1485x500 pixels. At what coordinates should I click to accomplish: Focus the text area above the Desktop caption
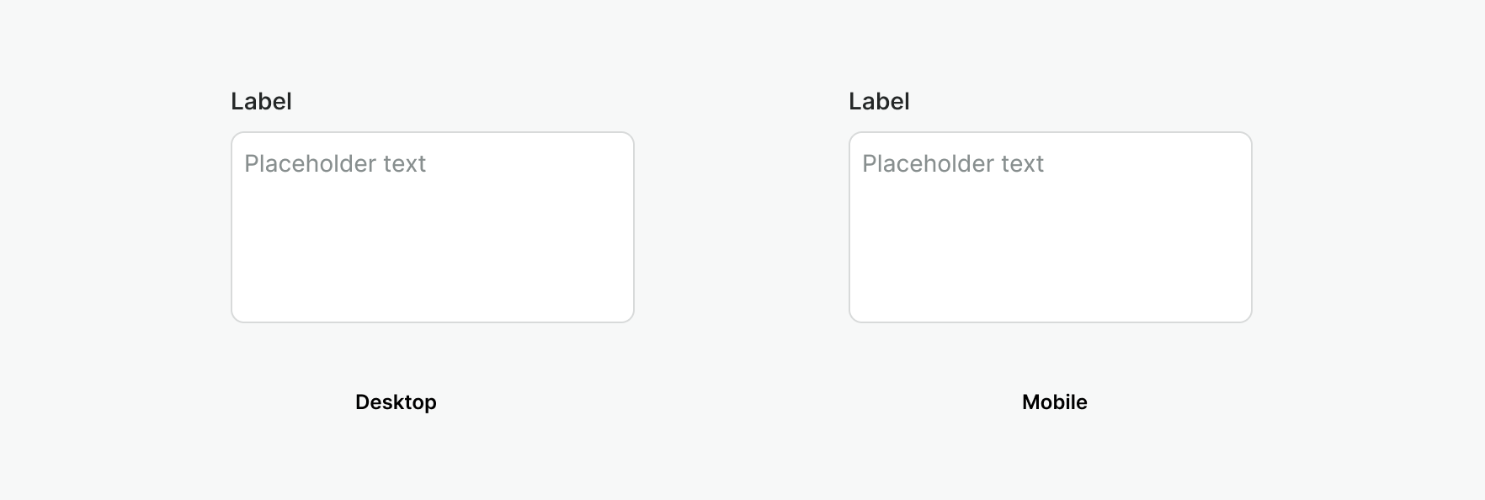click(x=432, y=227)
